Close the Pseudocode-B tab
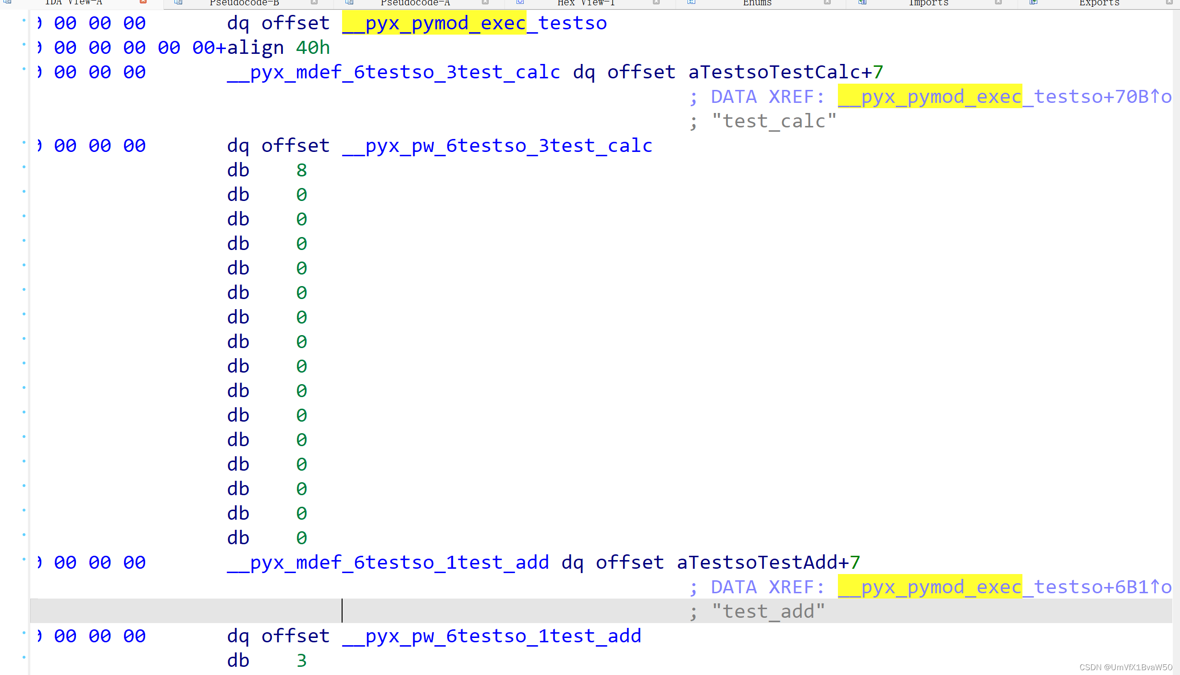The width and height of the screenshot is (1180, 675). point(314,2)
